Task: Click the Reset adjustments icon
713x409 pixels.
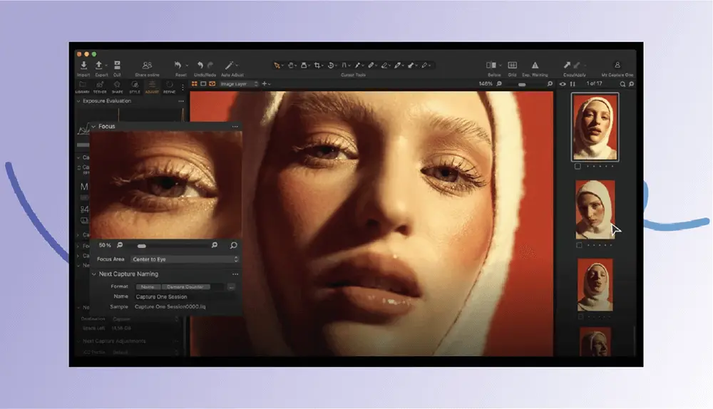Action: click(178, 66)
